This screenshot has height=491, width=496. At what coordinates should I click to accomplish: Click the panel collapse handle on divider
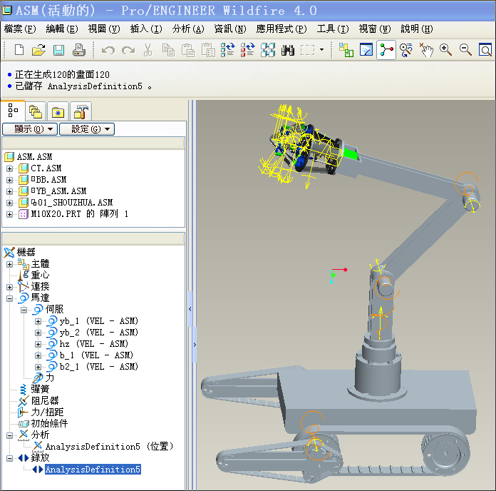[190, 308]
